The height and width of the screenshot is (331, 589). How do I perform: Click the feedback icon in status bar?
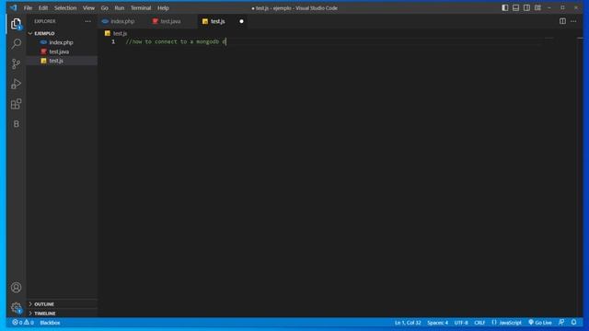click(x=561, y=323)
